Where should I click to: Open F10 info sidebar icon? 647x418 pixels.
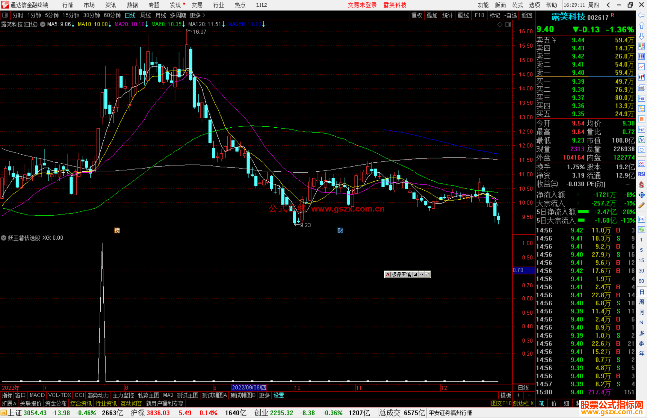pos(641,98)
